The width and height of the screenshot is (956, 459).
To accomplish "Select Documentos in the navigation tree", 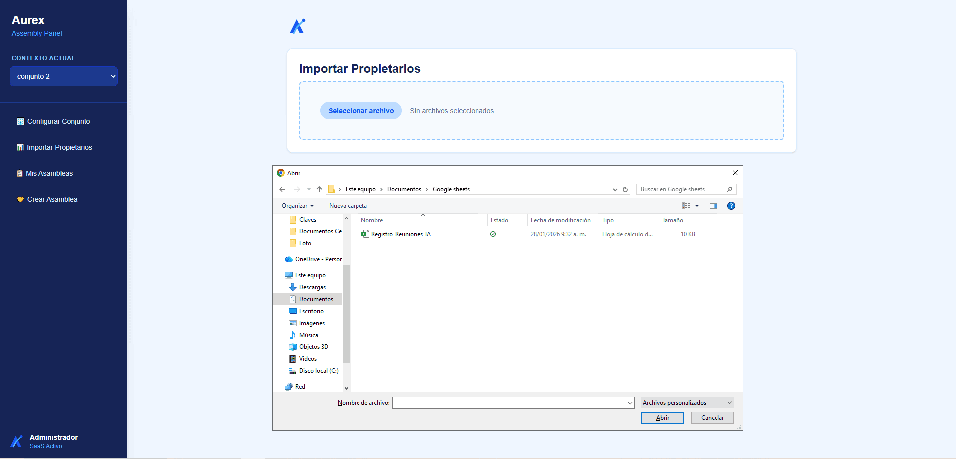I will pyautogui.click(x=316, y=299).
